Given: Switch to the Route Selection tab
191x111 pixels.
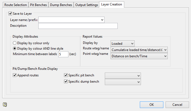Looking at the screenshot, I should click(16, 5).
